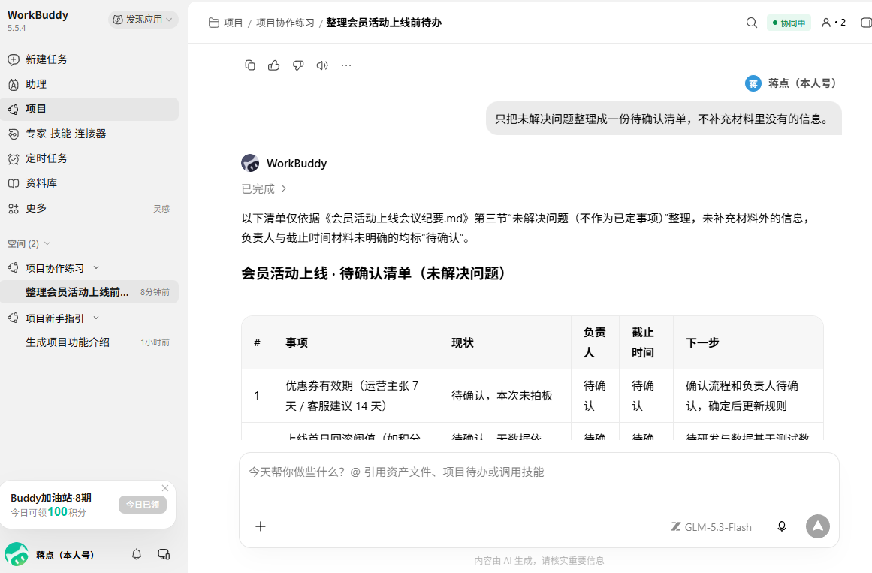Click the user avatar at the sidebar bottom
Image resolution: width=872 pixels, height=573 pixels.
tap(17, 555)
